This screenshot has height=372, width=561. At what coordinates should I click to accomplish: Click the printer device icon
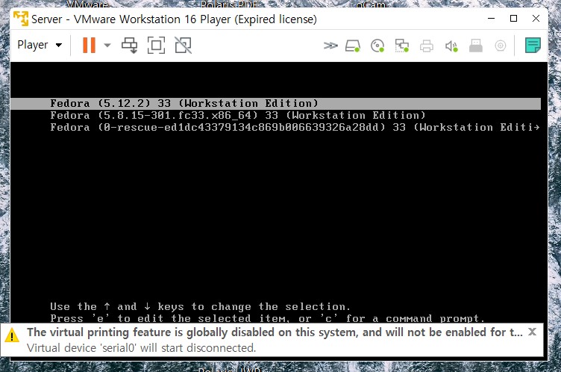click(x=427, y=46)
